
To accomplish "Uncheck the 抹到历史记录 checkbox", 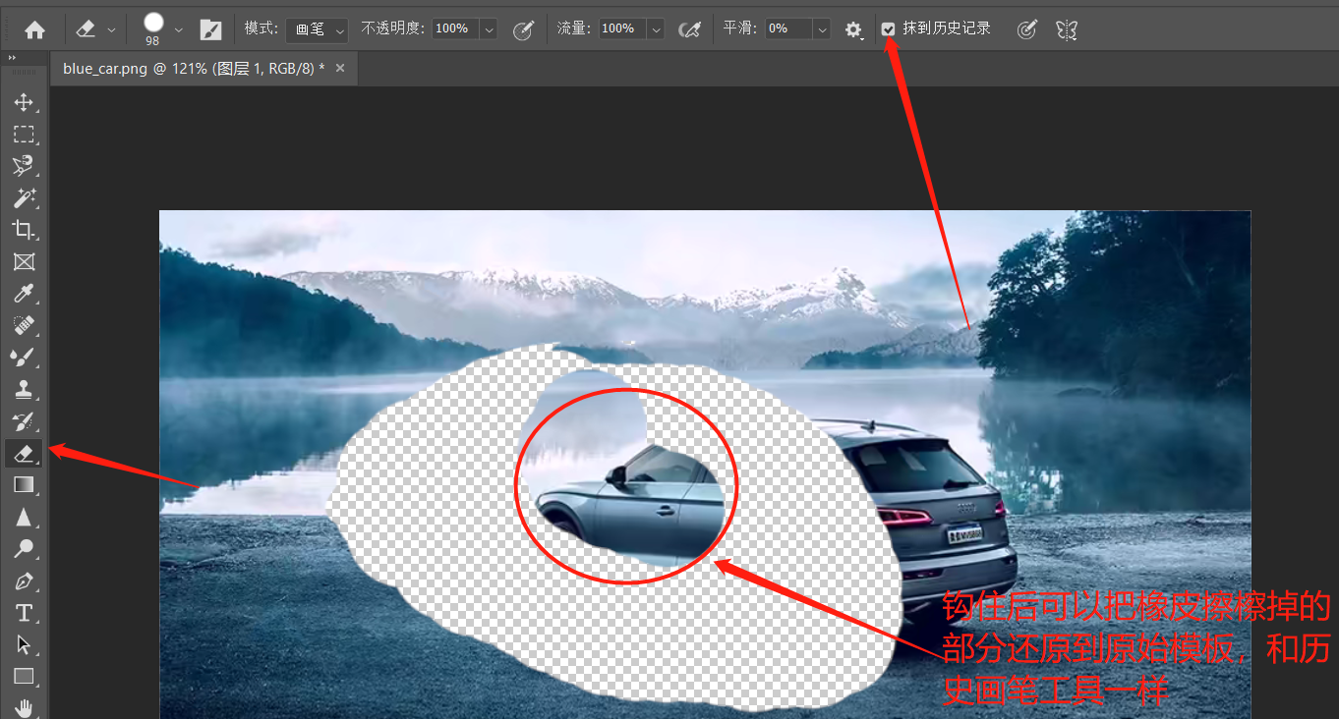I will point(889,29).
